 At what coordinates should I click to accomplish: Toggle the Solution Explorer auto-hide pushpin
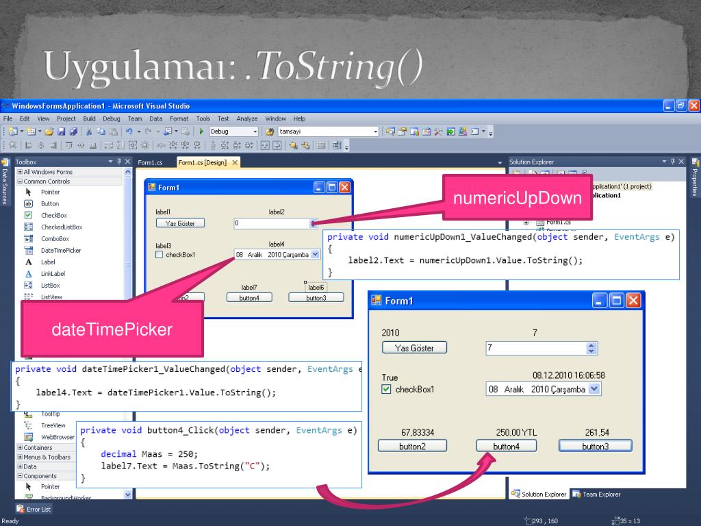[x=672, y=162]
